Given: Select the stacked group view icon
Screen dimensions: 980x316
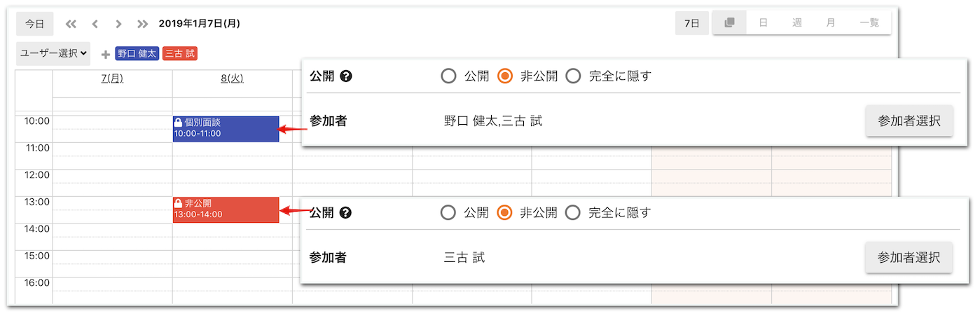Looking at the screenshot, I should (x=729, y=22).
